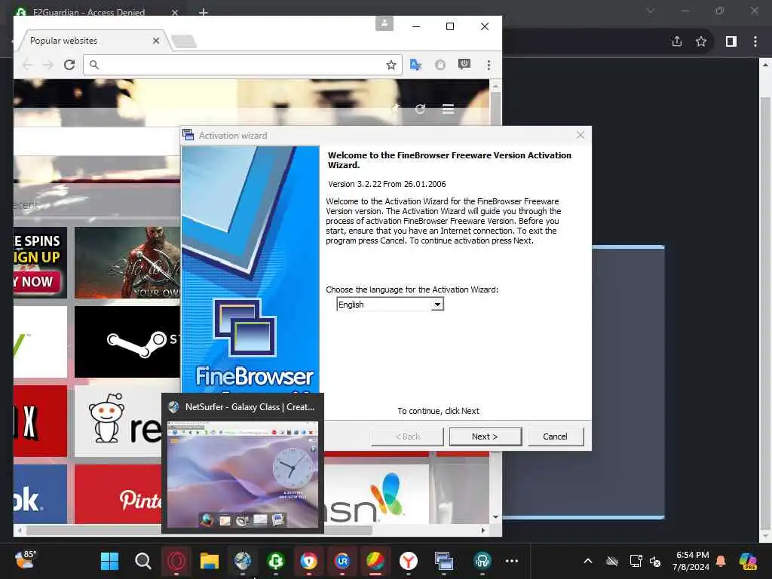Open a new tab in FineBrowser window
Screen dimensions: 772x579
185,42
